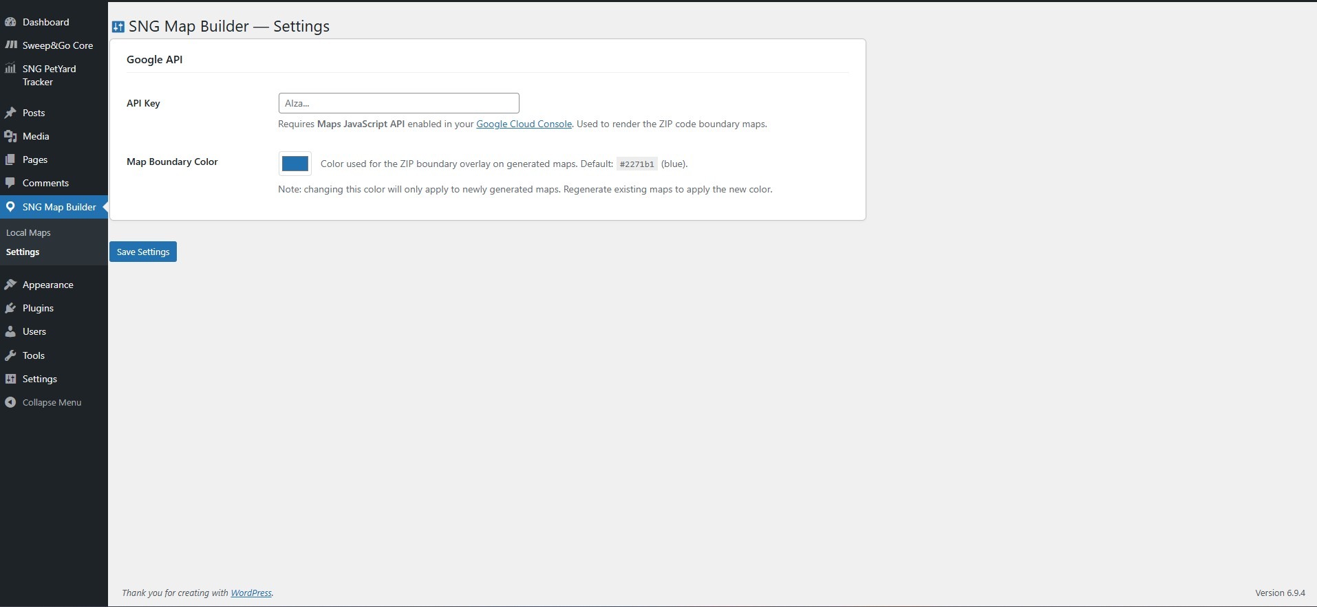Click the Appearance paintbrush icon

click(10, 285)
